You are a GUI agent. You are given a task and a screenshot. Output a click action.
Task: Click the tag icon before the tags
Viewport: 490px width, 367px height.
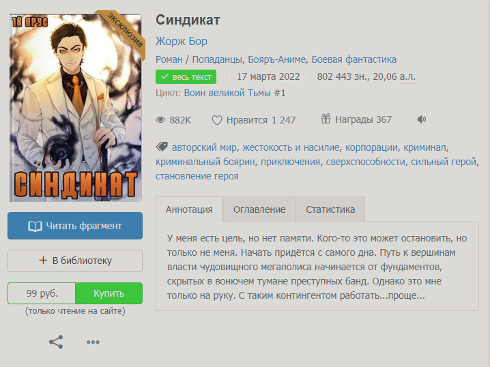click(x=162, y=147)
